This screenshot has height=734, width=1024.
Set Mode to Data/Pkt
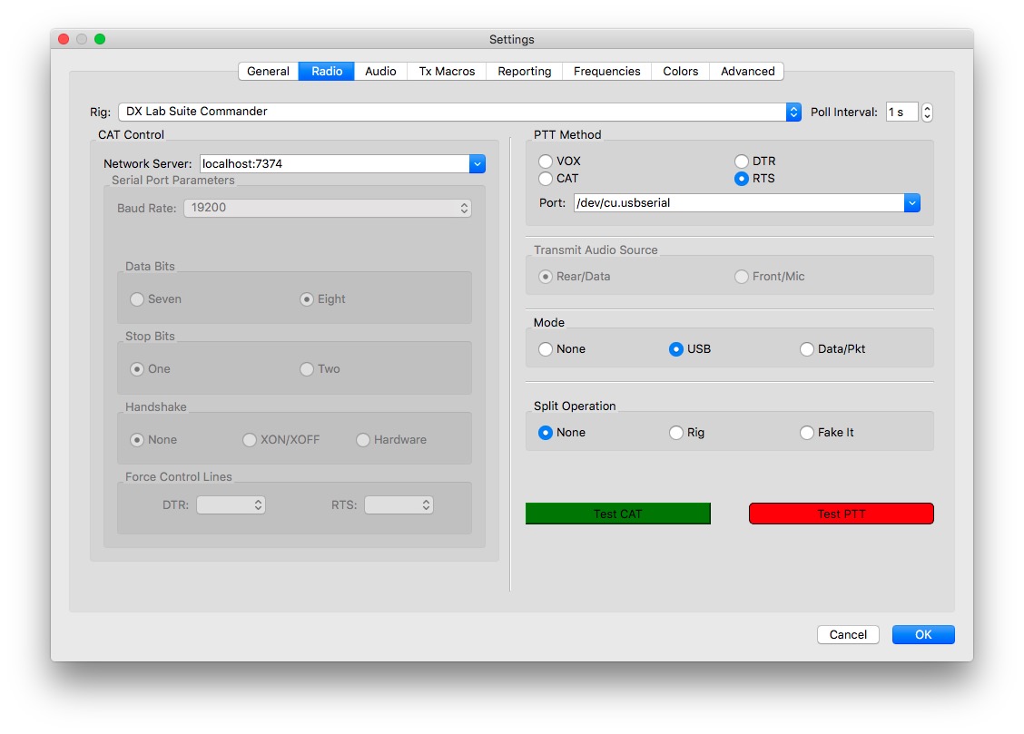(x=807, y=349)
